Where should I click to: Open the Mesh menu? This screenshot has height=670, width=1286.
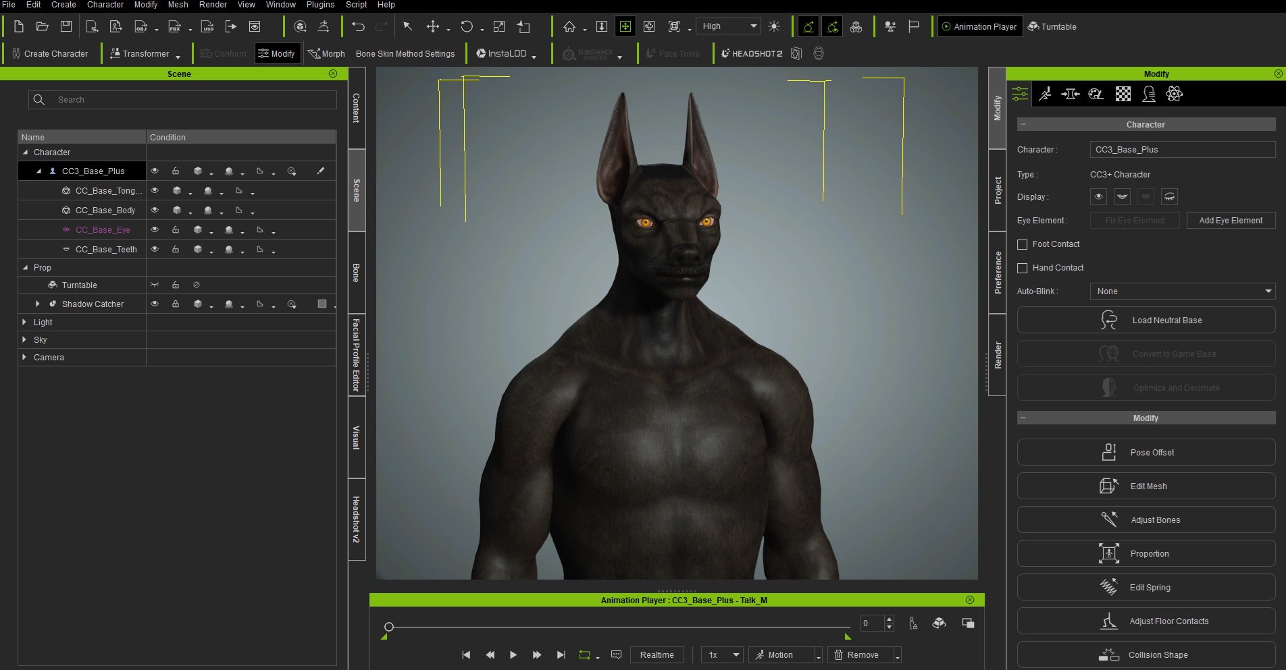pos(178,5)
